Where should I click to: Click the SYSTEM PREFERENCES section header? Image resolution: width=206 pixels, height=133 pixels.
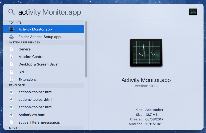(24, 42)
